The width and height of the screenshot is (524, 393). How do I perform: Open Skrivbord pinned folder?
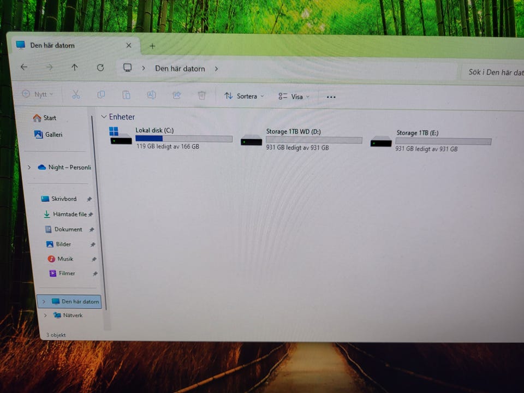(x=59, y=199)
